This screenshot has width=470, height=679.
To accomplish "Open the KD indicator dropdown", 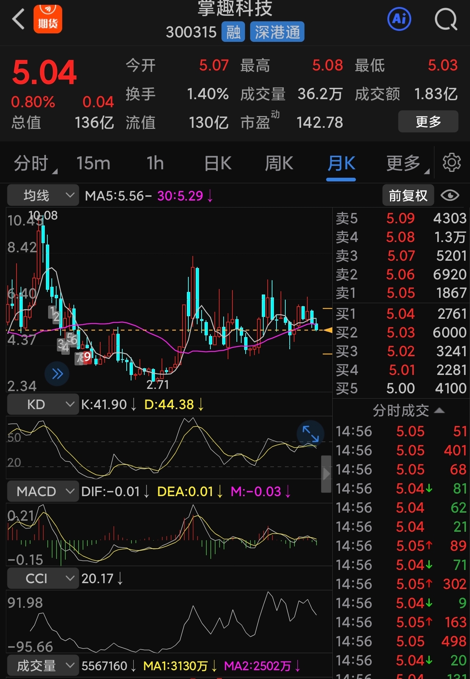I will [43, 404].
